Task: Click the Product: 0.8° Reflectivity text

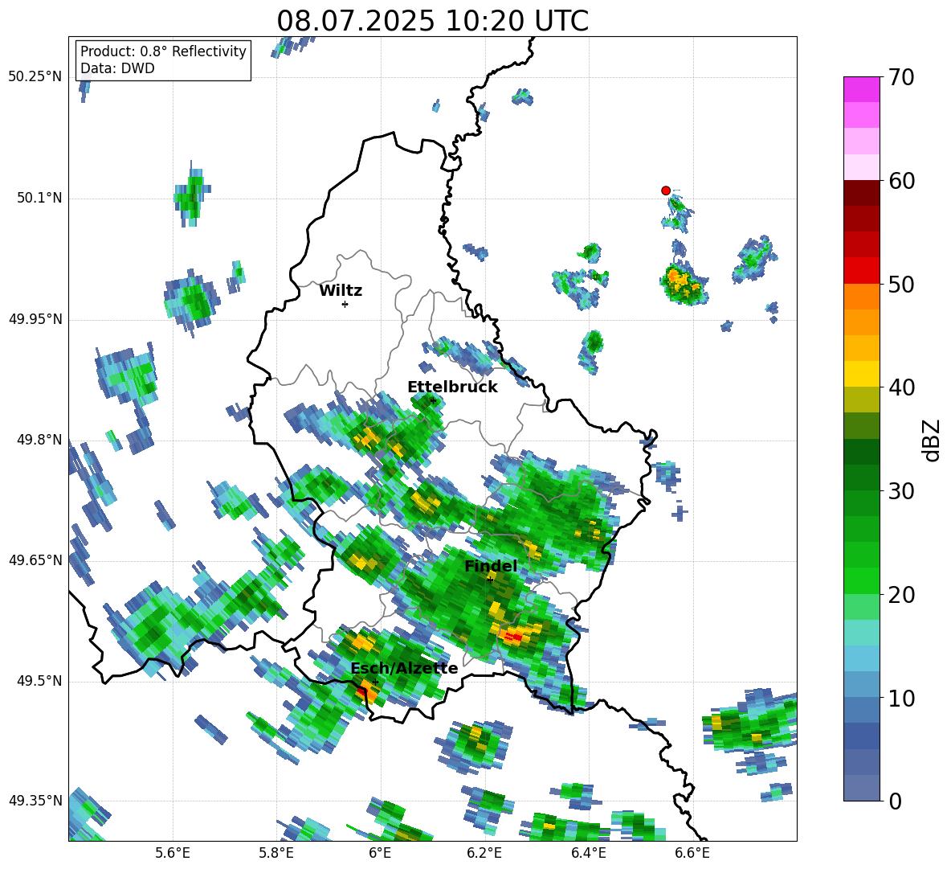Action: (x=163, y=51)
